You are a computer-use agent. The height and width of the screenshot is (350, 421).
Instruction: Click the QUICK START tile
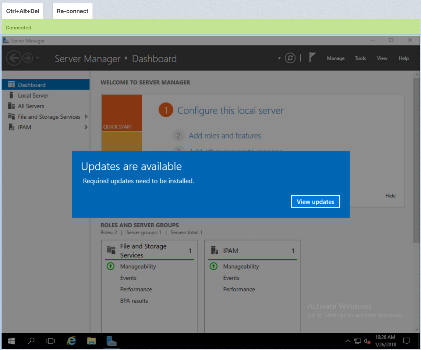point(122,113)
